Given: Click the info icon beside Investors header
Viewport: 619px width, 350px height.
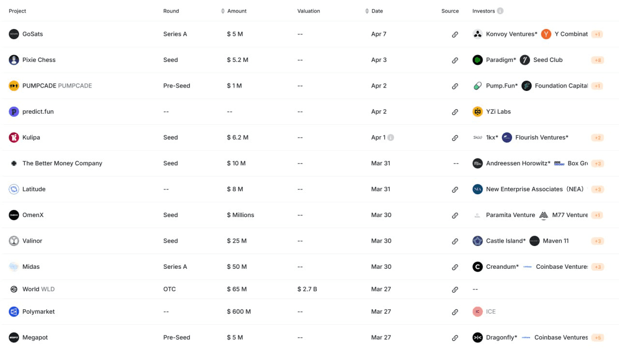Looking at the screenshot, I should point(500,11).
